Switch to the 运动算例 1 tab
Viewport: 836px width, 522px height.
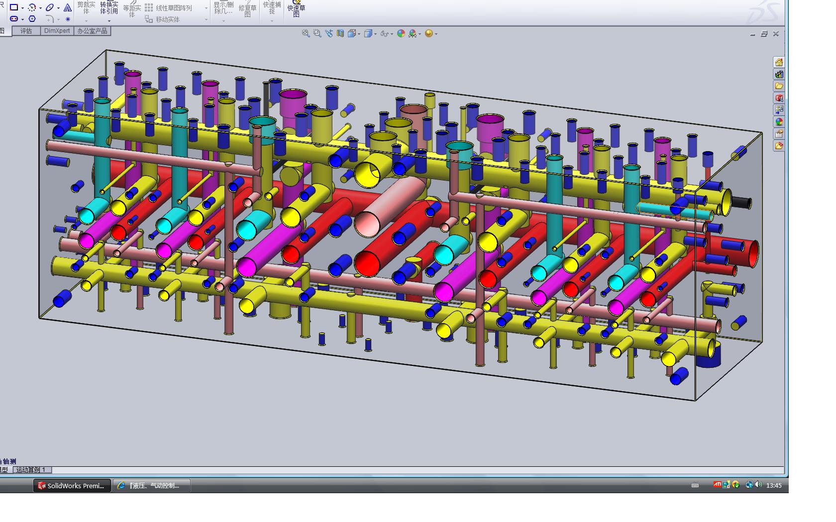32,470
